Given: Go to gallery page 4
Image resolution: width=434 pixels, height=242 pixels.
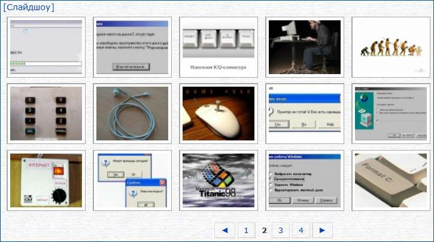Looking at the screenshot, I should tap(301, 230).
